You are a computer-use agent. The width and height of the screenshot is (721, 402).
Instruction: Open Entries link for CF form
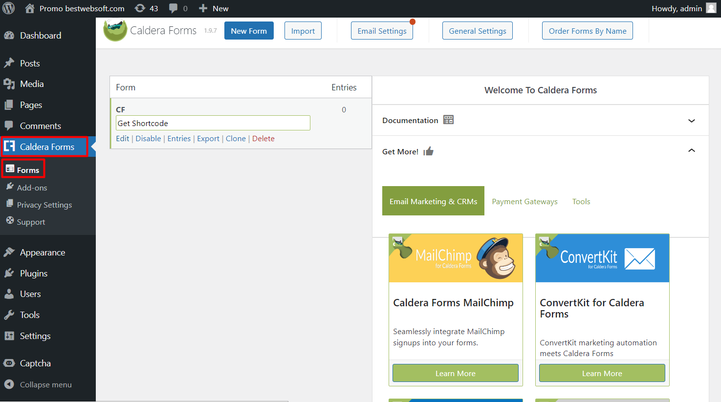[x=179, y=138]
